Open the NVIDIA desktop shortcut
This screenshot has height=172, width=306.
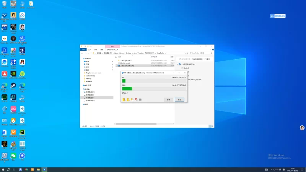point(13,74)
